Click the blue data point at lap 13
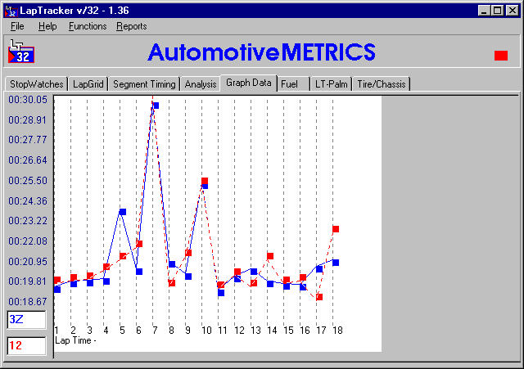This screenshot has width=524, height=369. 254,272
